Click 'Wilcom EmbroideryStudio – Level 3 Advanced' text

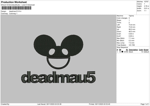(18, 5)
